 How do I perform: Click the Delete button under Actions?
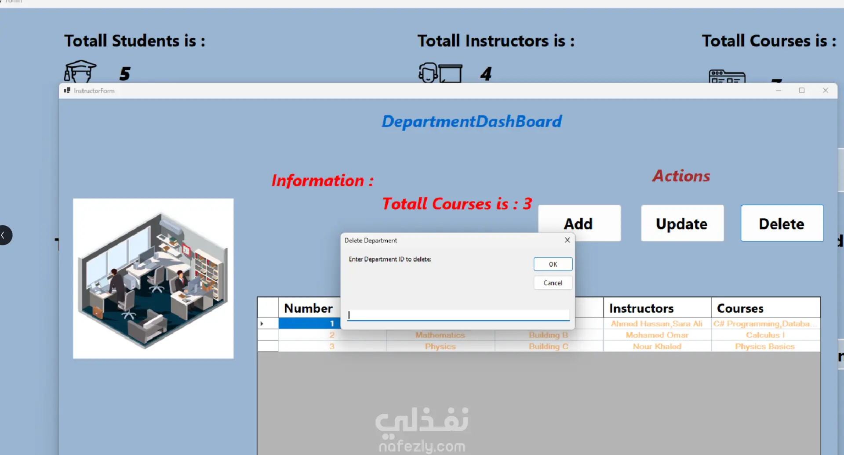(782, 223)
